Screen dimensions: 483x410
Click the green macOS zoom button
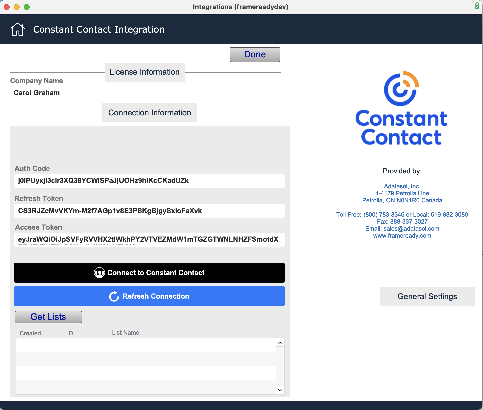27,7
